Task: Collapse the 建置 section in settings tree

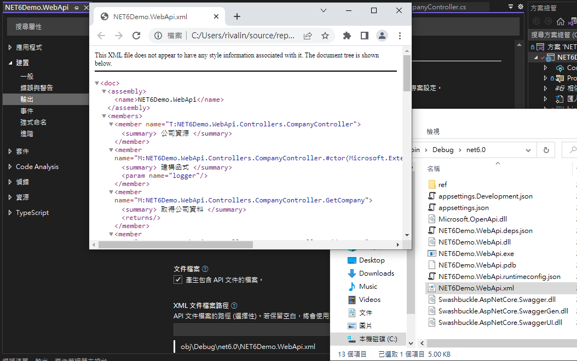Action: [x=10, y=63]
